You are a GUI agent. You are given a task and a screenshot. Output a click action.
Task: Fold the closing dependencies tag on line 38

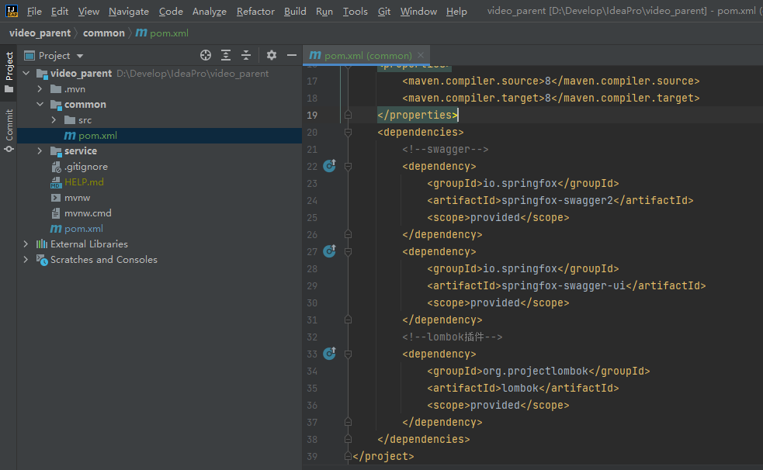(x=348, y=440)
